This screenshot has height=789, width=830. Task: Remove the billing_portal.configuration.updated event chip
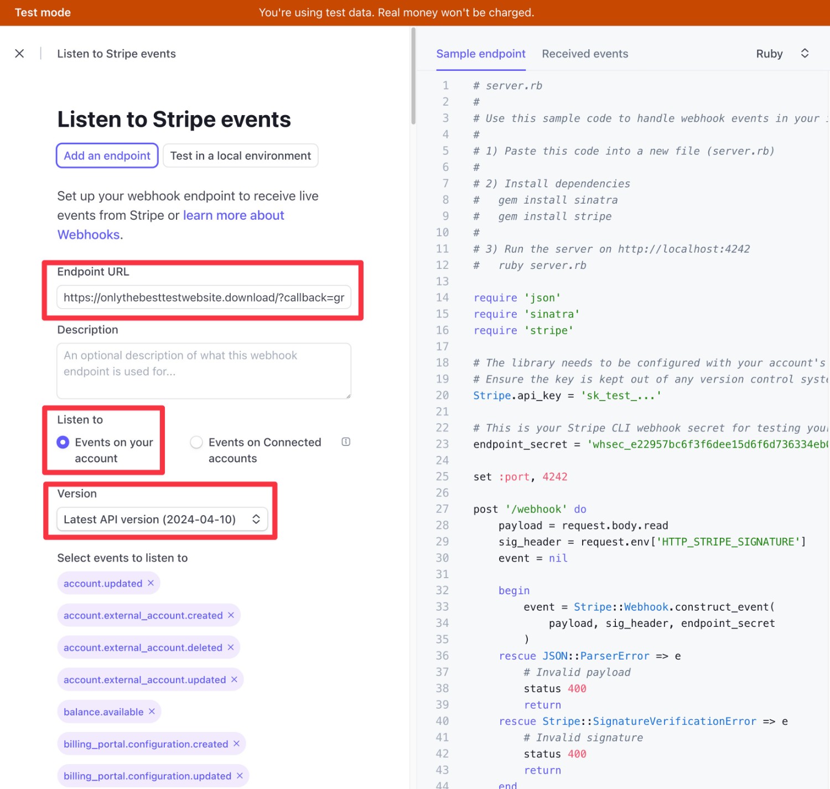[239, 776]
